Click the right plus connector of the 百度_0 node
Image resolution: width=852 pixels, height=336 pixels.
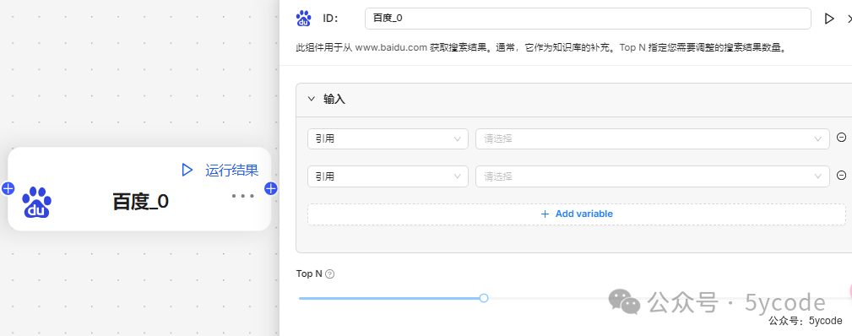[270, 188]
